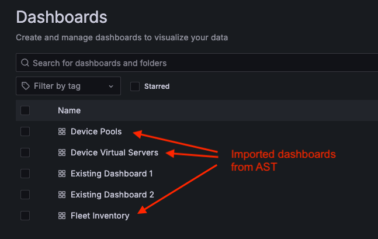The image size is (378, 239).
Task: Enable the Starred filter checkbox
Action: 135,86
